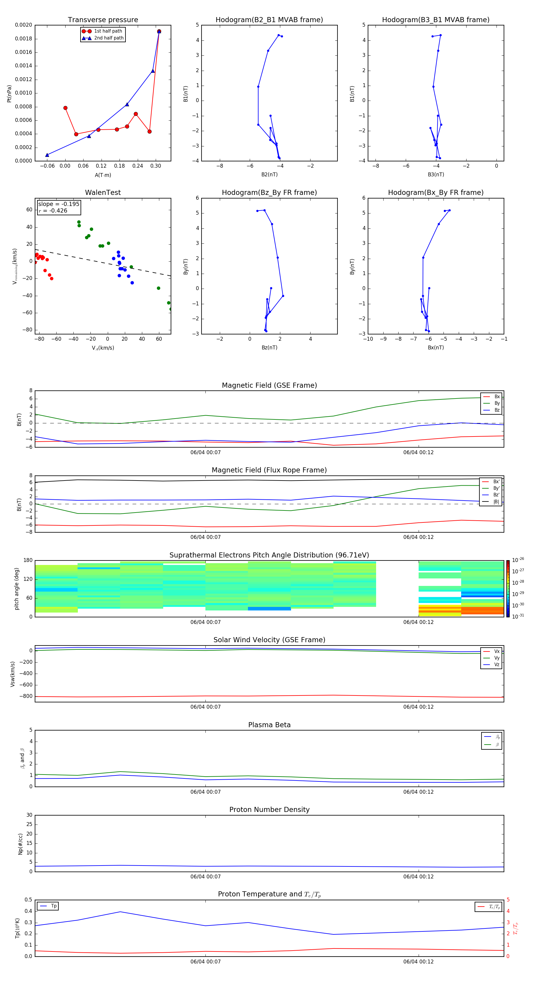Click '06/04 00:12' tick under GSE magnetic field
539x988 pixels.
pyautogui.click(x=419, y=453)
